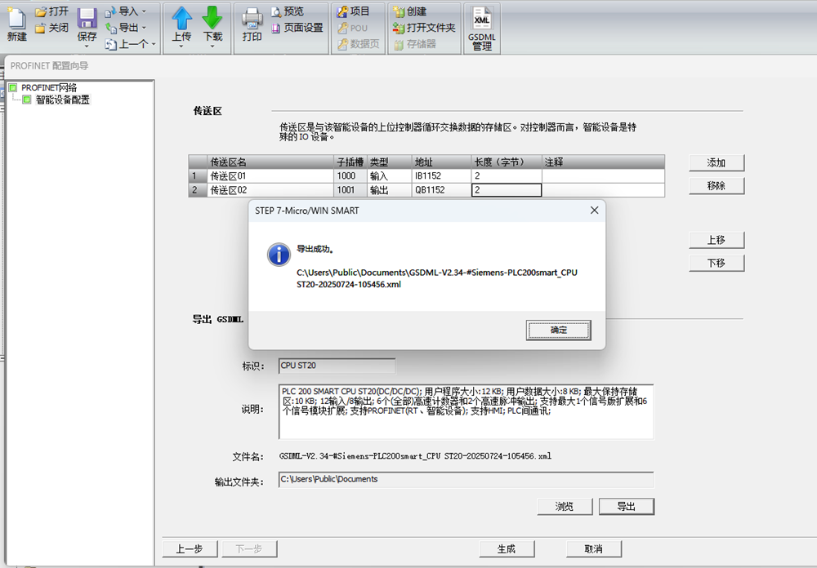Open Page Setup (页面设置)
The height and width of the screenshot is (568, 817).
[297, 28]
